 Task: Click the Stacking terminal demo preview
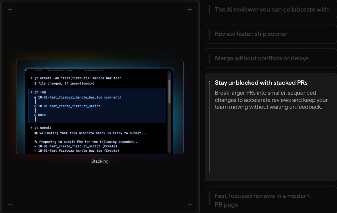point(100,107)
